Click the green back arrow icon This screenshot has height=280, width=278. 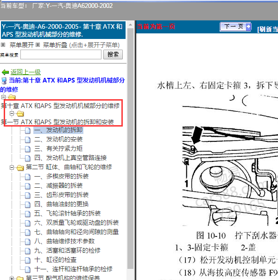coord(5,72)
